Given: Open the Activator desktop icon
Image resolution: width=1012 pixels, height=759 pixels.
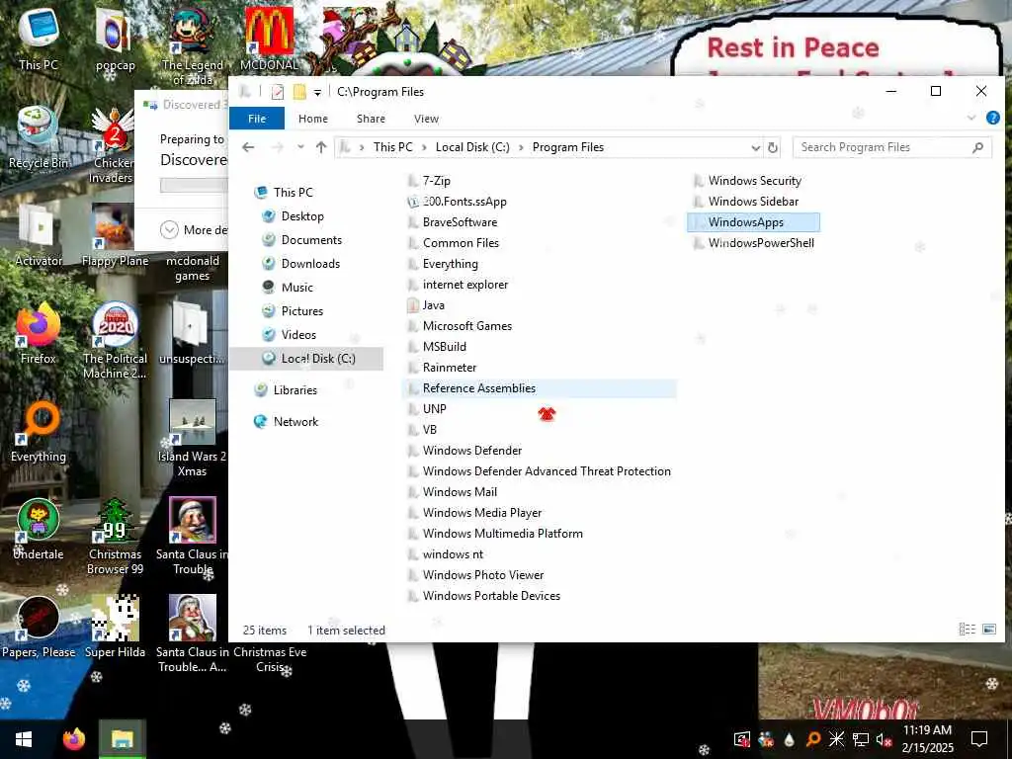Looking at the screenshot, I should [x=39, y=235].
